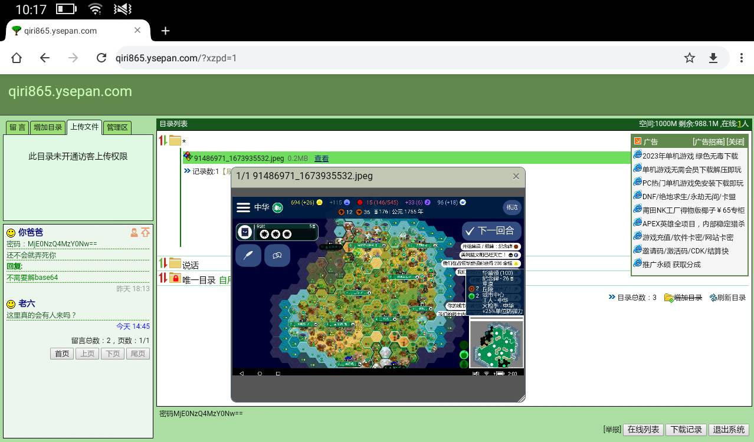
Task: Expand the locked 唯一目录 folder
Action: (175, 278)
